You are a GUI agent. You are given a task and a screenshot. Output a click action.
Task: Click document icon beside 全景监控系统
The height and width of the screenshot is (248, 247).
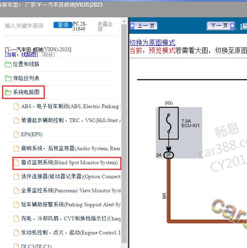[x=16, y=191]
